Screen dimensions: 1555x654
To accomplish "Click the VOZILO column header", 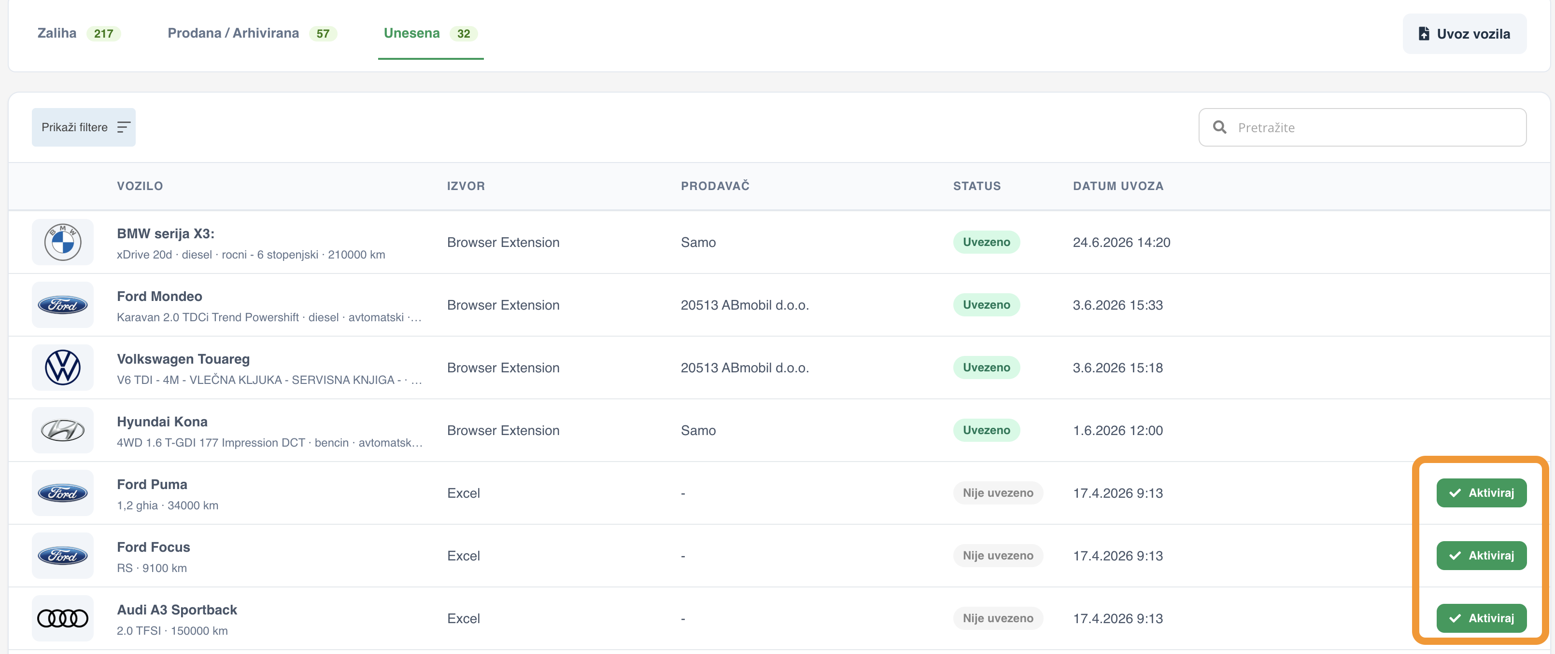I will click(140, 186).
